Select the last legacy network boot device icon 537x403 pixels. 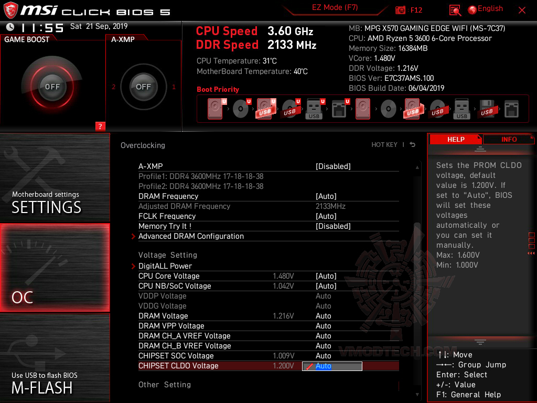pyautogui.click(x=511, y=109)
